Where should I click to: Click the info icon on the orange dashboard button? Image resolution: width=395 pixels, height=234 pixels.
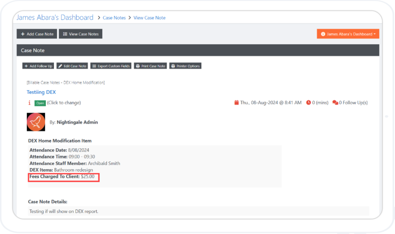pyautogui.click(x=323, y=34)
